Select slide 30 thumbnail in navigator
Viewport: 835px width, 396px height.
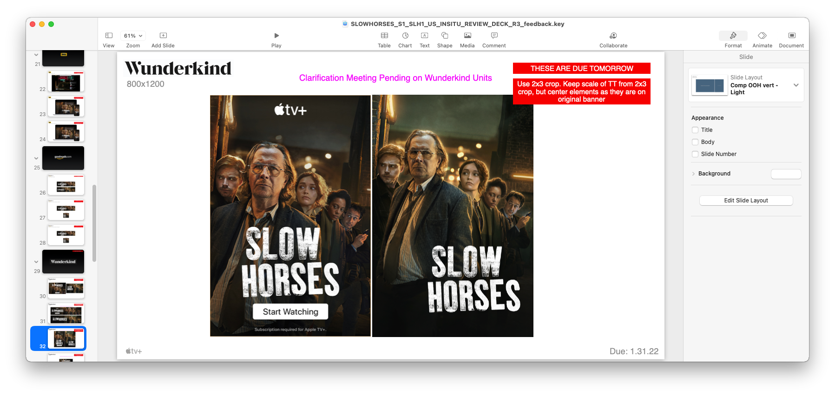(66, 288)
